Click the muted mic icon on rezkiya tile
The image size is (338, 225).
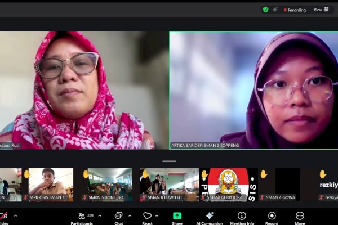(x=322, y=197)
